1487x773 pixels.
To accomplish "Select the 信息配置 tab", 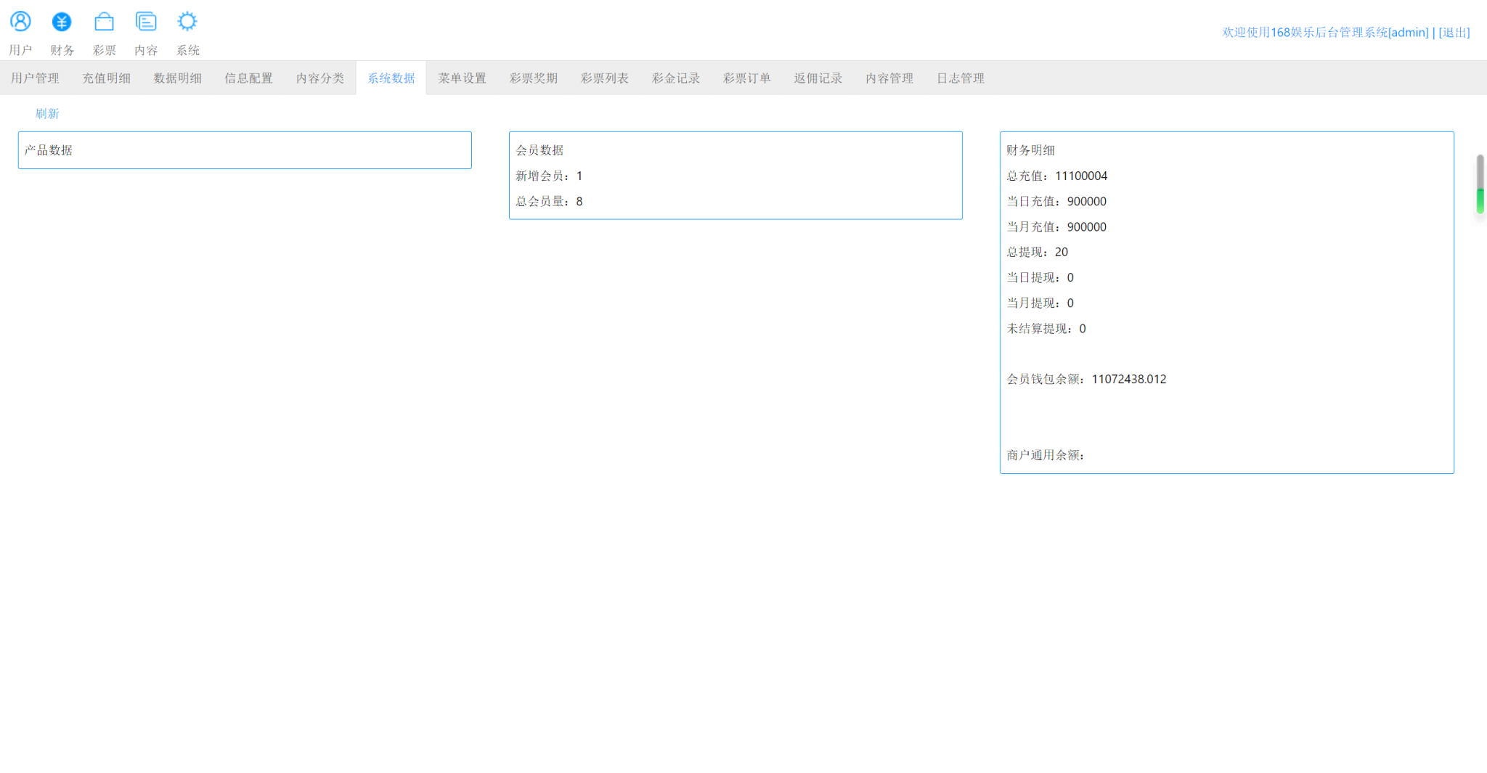I will click(248, 78).
